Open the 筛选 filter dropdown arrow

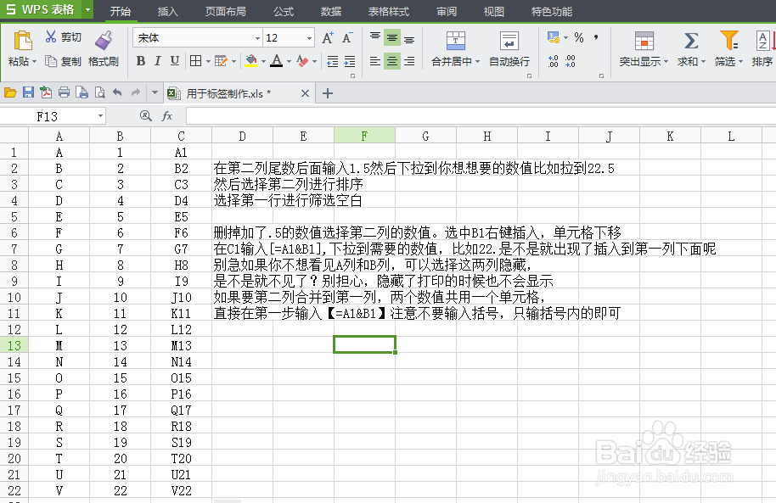[741, 62]
